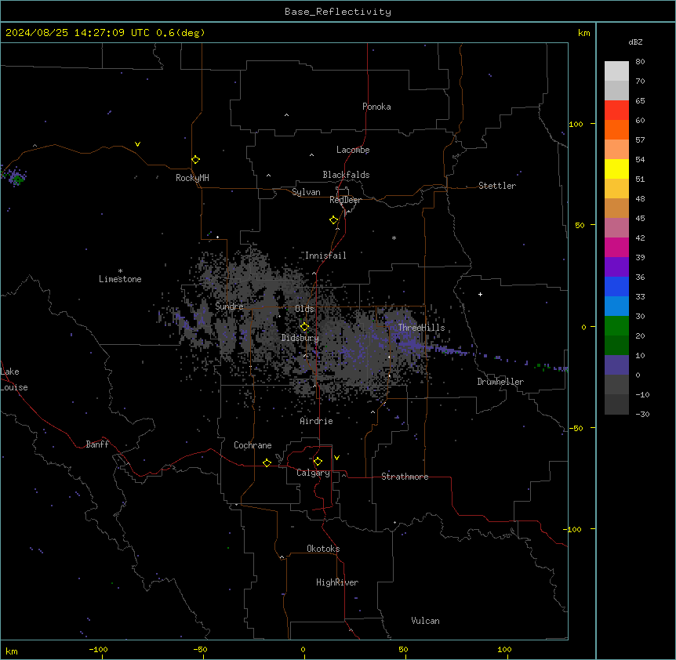Click the Olds town label

coord(304,309)
